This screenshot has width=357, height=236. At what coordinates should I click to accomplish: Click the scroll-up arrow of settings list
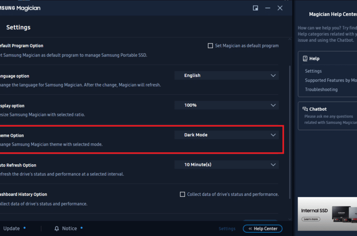[x=290, y=39]
